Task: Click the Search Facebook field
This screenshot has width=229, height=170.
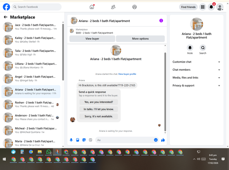Action: point(37,7)
